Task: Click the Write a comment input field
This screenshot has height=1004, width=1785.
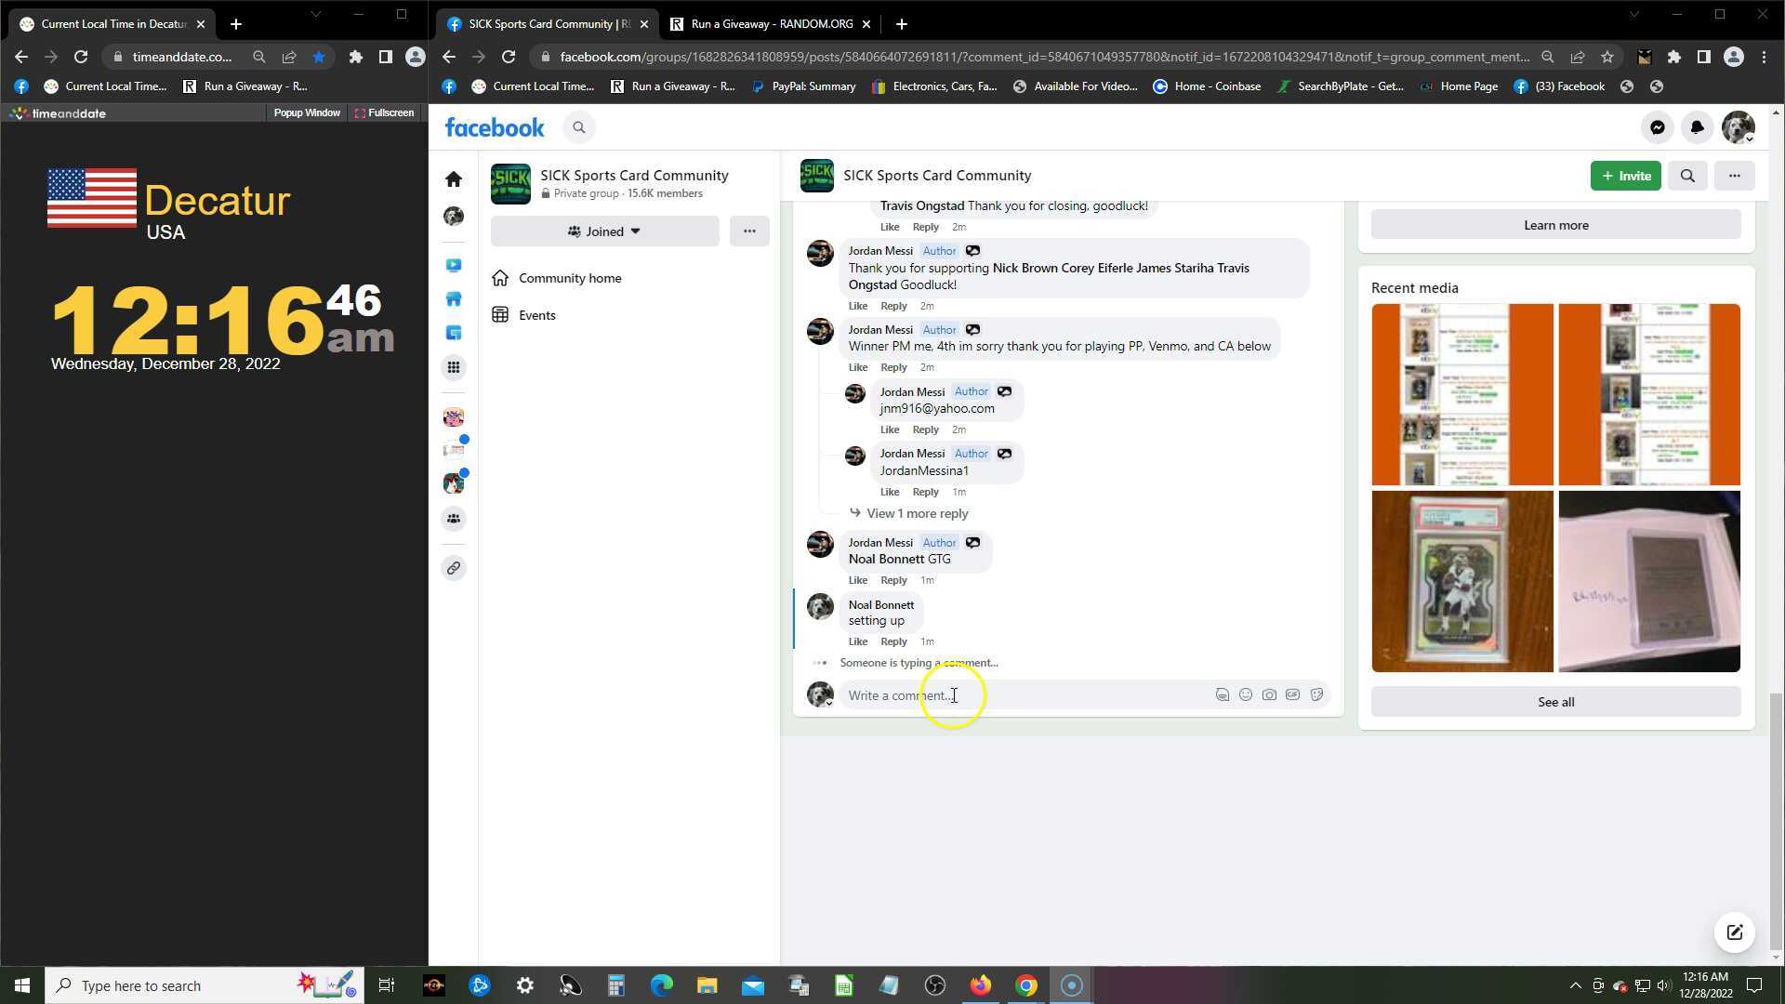Action: coord(1023,695)
